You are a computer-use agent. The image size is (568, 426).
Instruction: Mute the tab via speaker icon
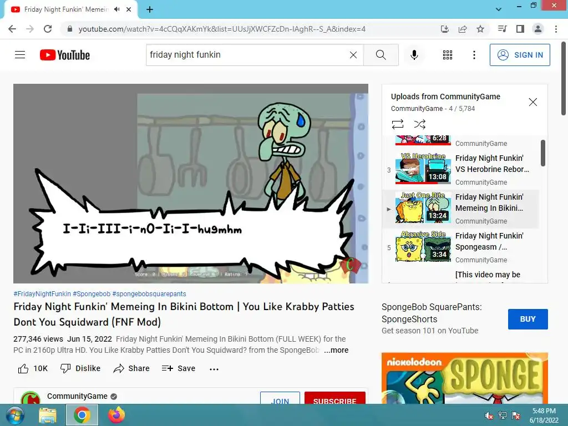tap(116, 9)
